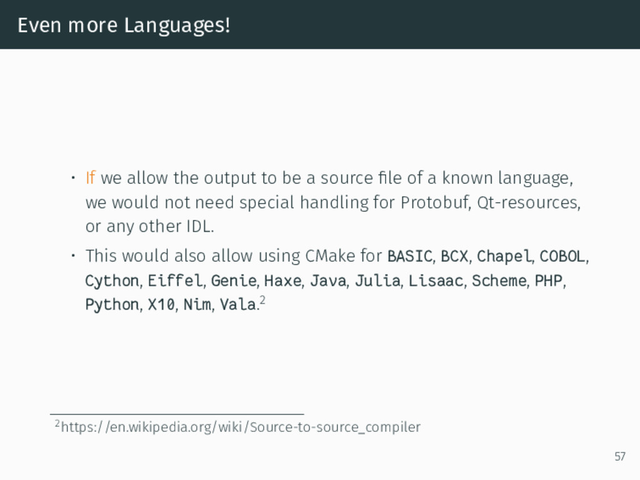The image size is (640, 480).
Task: Click the superscript 2 after Vala
Action: point(262,301)
